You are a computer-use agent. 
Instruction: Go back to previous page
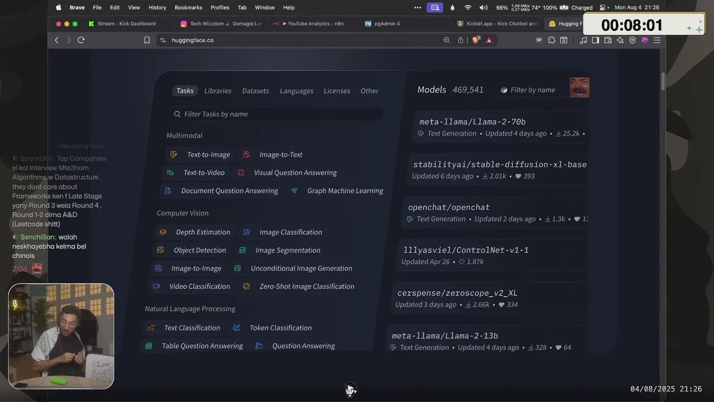[56, 40]
